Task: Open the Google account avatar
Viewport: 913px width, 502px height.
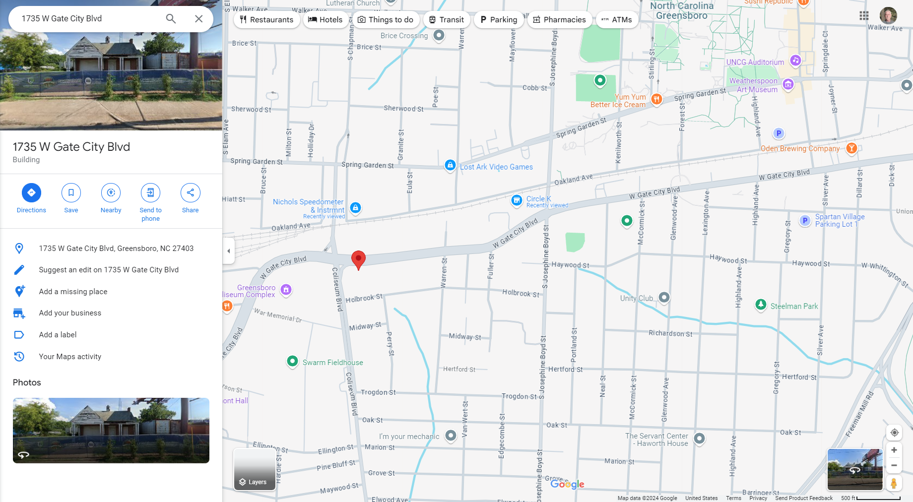Action: [888, 16]
